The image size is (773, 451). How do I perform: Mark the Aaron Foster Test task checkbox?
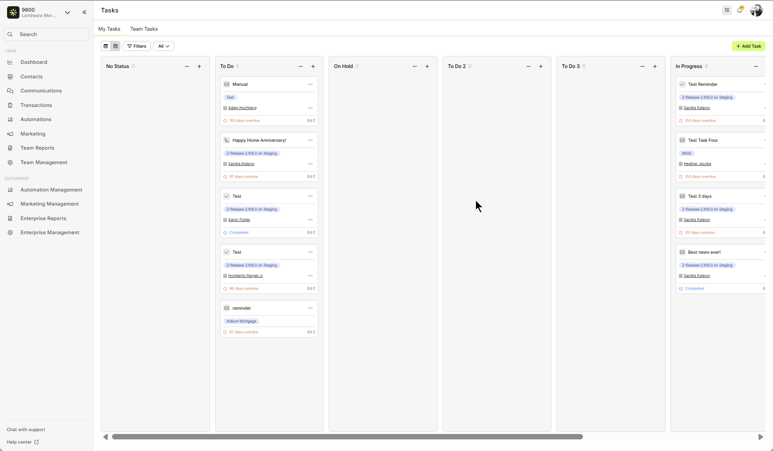(227, 196)
